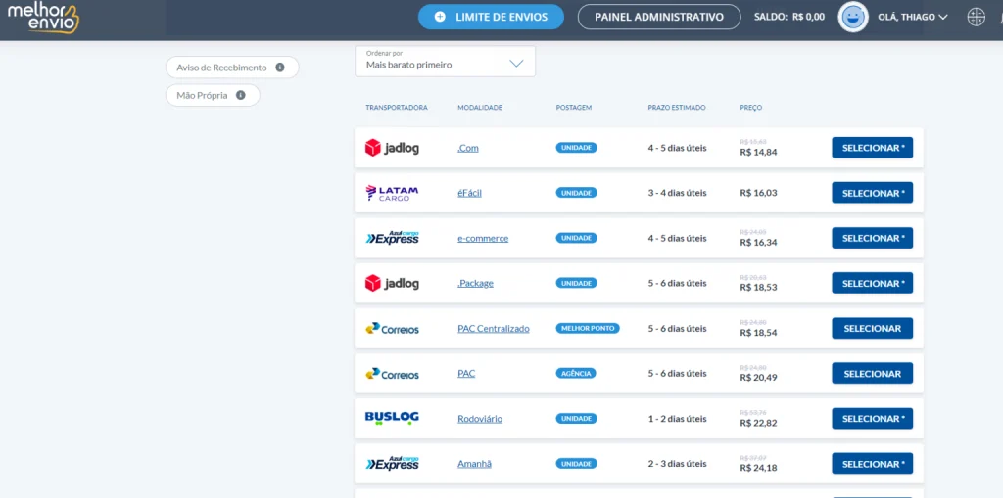1003x498 pixels.
Task: Click the plus icon in Limite de Envios
Action: [x=440, y=18]
